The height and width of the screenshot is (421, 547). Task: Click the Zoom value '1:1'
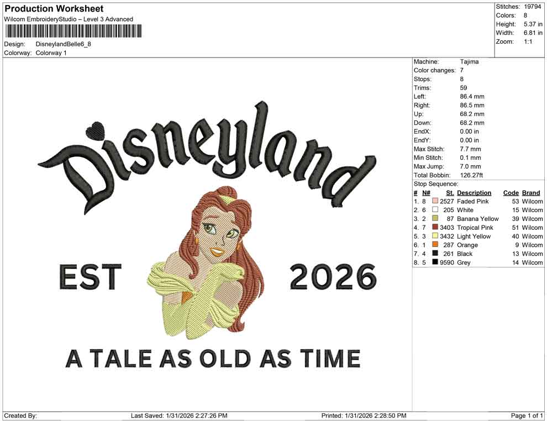tap(528, 41)
